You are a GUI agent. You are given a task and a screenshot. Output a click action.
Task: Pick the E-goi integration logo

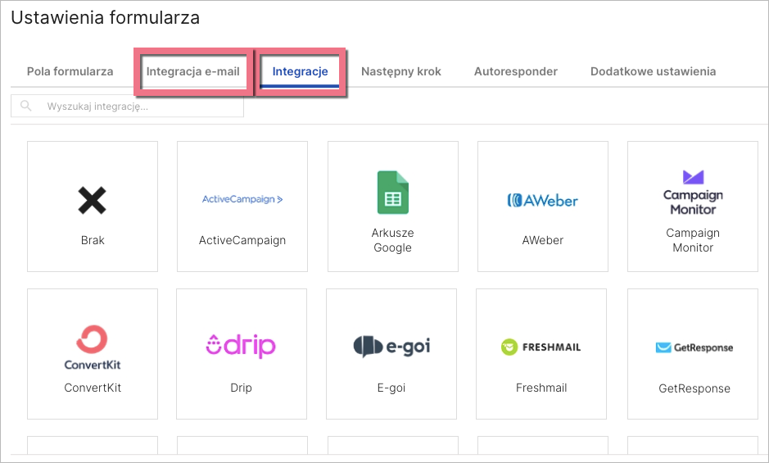[391, 347]
